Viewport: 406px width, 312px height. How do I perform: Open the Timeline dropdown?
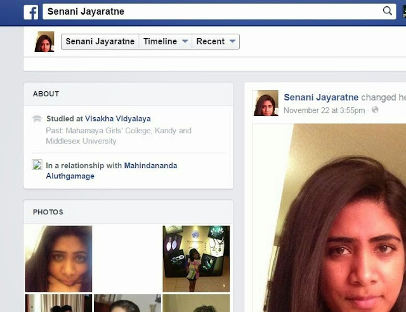click(x=165, y=41)
